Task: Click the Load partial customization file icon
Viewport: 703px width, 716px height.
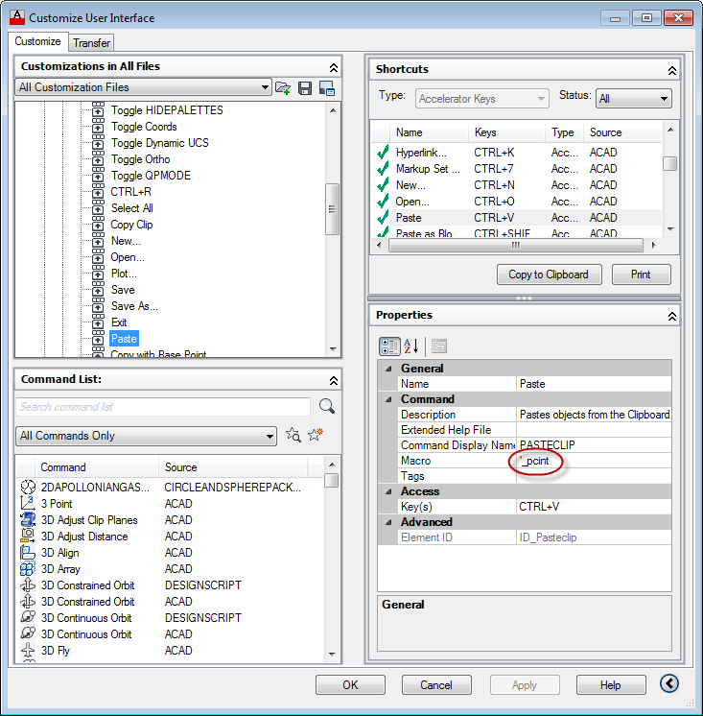Action: (283, 87)
